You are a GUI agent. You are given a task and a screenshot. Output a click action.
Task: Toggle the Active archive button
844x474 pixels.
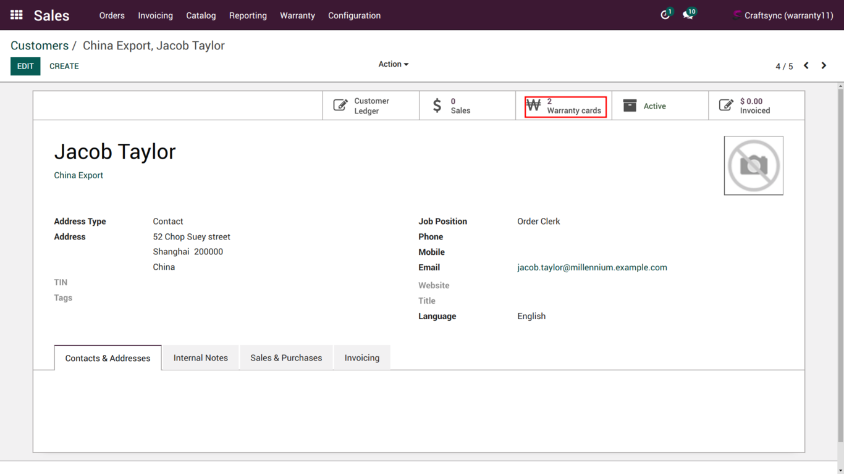click(660, 106)
